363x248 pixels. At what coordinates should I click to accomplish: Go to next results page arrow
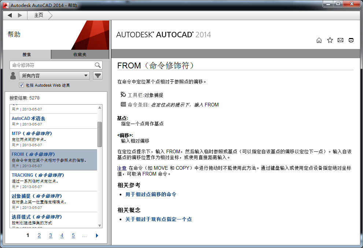coord(97,236)
